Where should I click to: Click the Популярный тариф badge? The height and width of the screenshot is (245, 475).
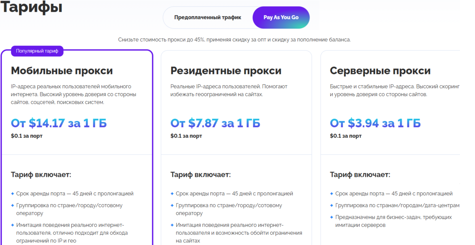pos(37,51)
